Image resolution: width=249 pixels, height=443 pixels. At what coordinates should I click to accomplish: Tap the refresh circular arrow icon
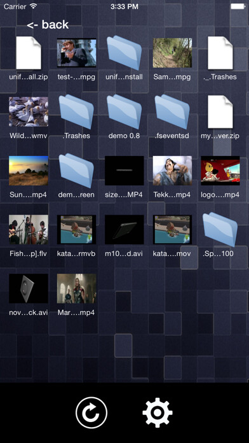point(91,412)
